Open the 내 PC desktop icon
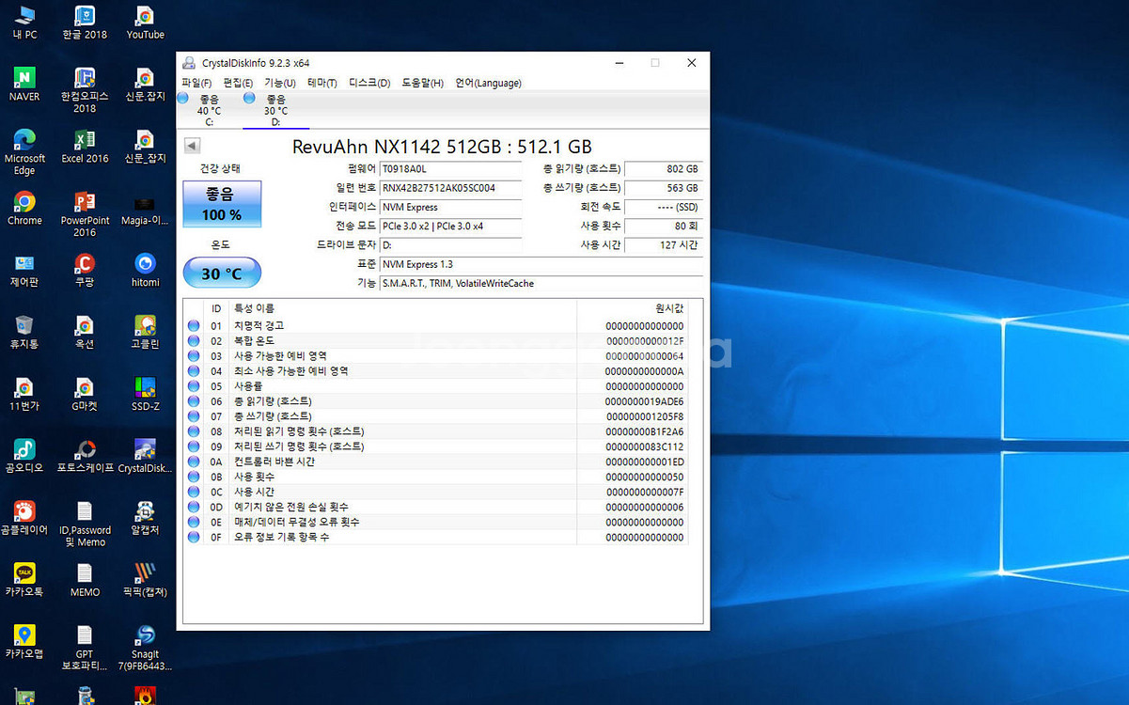This screenshot has height=705, width=1129. point(25,23)
